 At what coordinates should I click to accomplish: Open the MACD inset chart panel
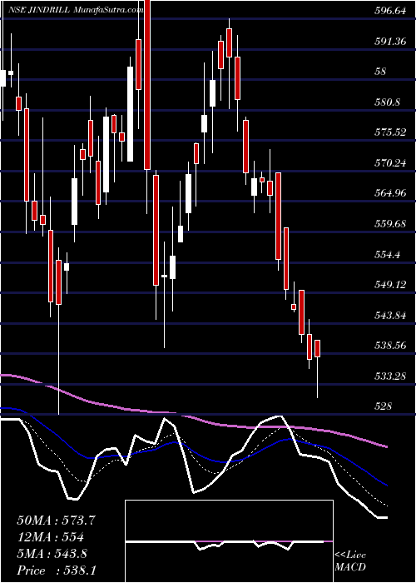click(229, 541)
